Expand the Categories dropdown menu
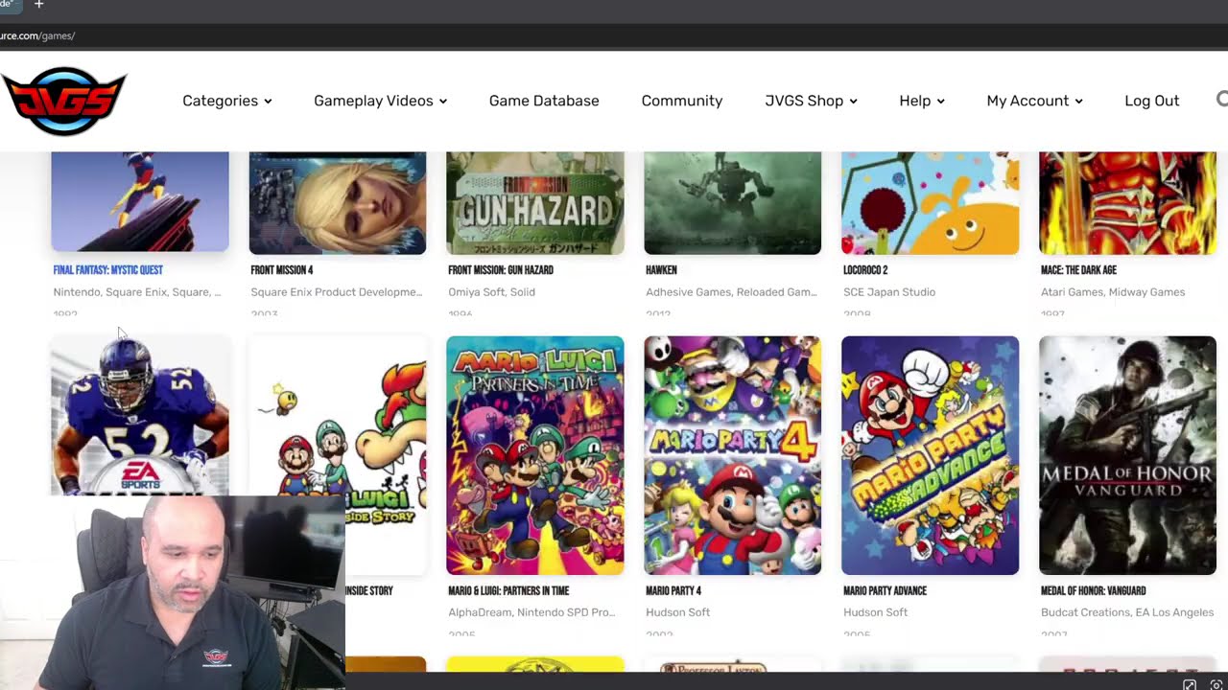The image size is (1228, 690). point(227,101)
